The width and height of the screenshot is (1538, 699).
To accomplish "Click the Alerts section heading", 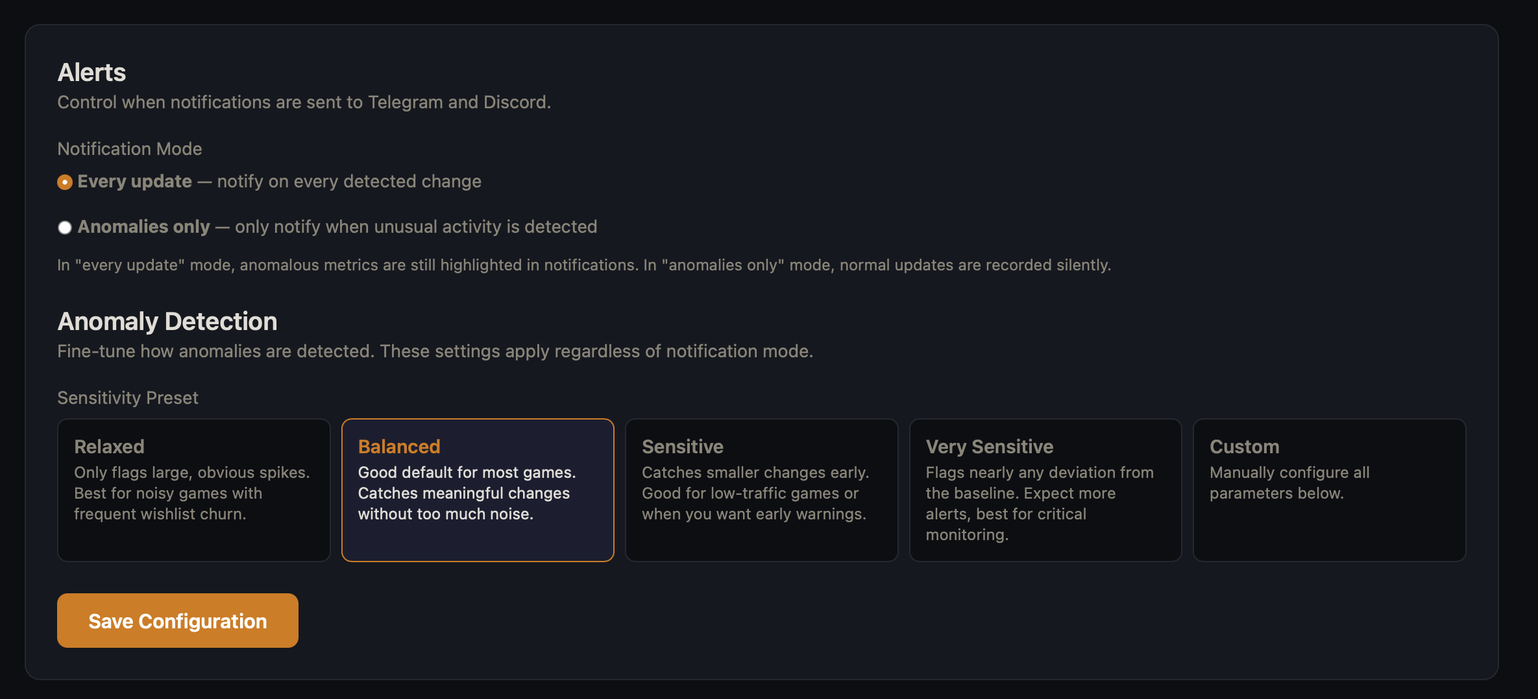I will 92,73.
